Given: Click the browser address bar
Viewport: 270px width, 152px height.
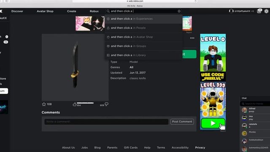Looking at the screenshot, I should pos(135,1).
